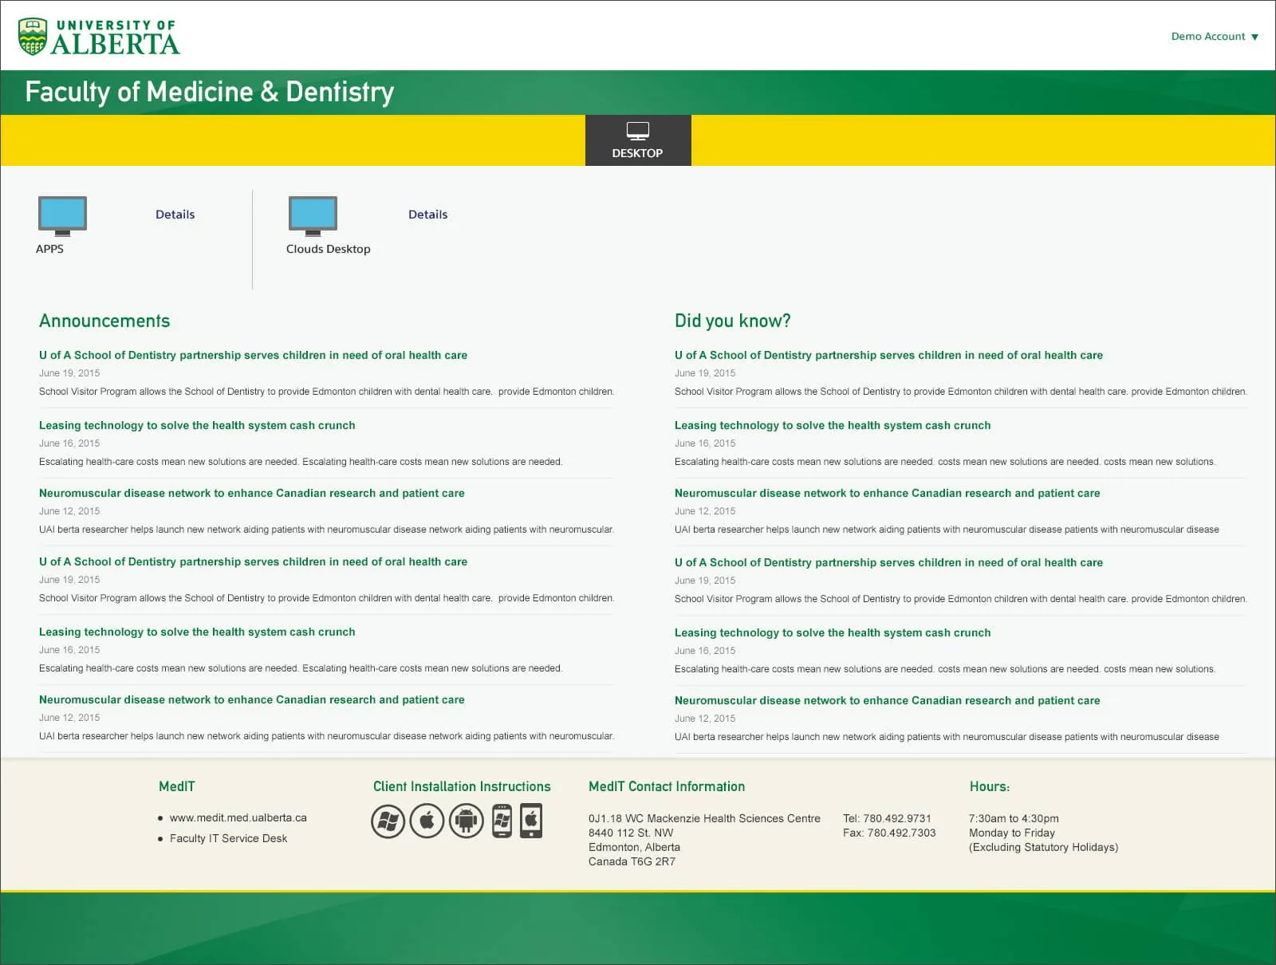1276x965 pixels.
Task: Click the Clouds Desktop label text
Action: pyautogui.click(x=328, y=249)
